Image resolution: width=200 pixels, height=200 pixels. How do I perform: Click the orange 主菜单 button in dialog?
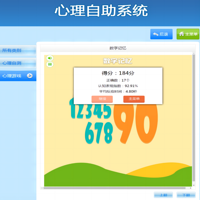pos(134,99)
